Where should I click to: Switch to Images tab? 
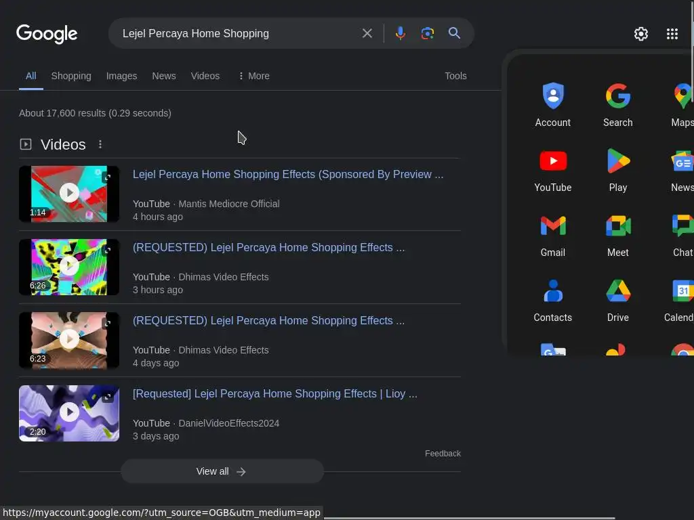(122, 76)
